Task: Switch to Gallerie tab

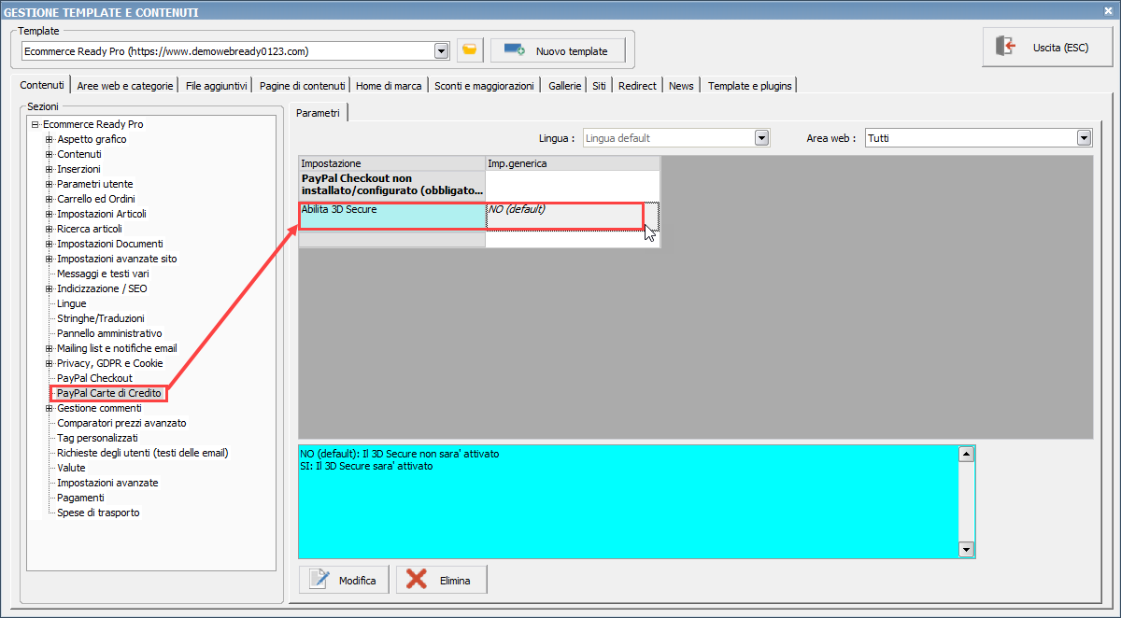Action: pyautogui.click(x=564, y=86)
